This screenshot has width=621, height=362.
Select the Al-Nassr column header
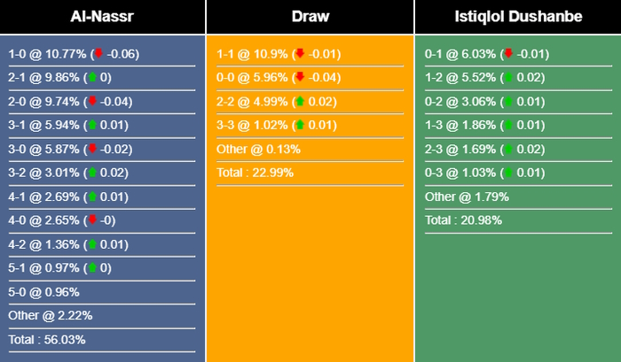[103, 17]
